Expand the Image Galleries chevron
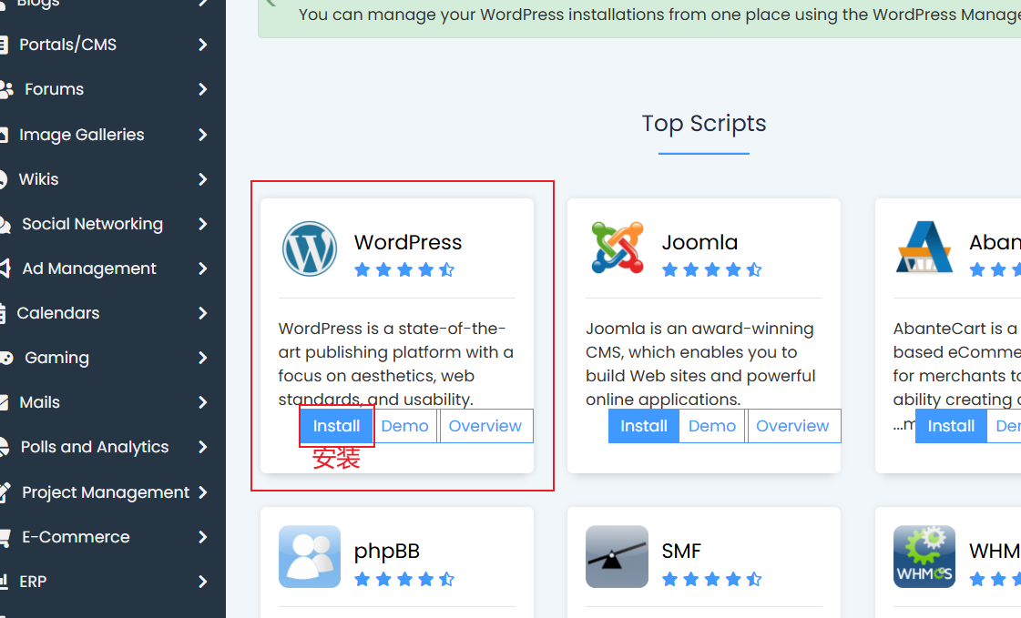The width and height of the screenshot is (1021, 618). [202, 135]
